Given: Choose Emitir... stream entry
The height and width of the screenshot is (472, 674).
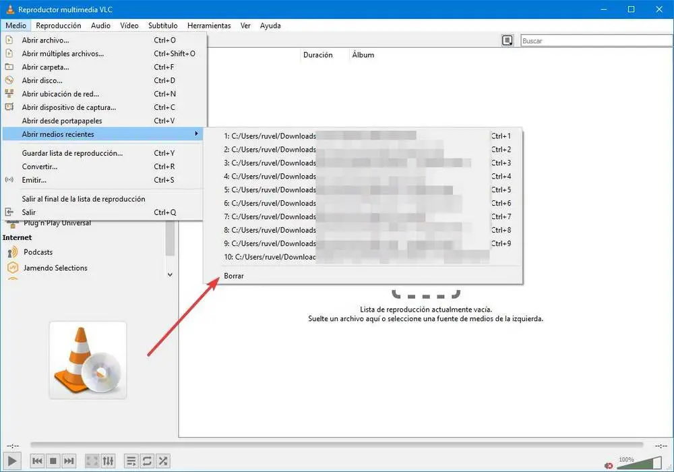Looking at the screenshot, I should (103, 179).
